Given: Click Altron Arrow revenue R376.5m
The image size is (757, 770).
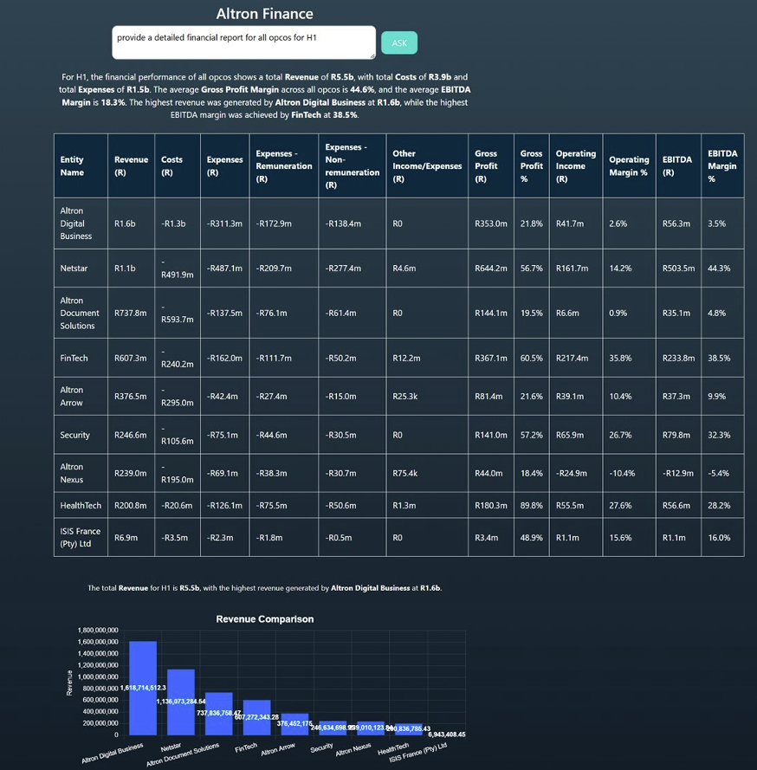Looking at the screenshot, I should point(131,397).
